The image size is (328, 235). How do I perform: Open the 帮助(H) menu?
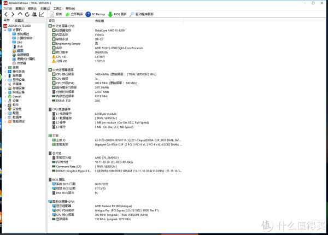tap(71, 8)
